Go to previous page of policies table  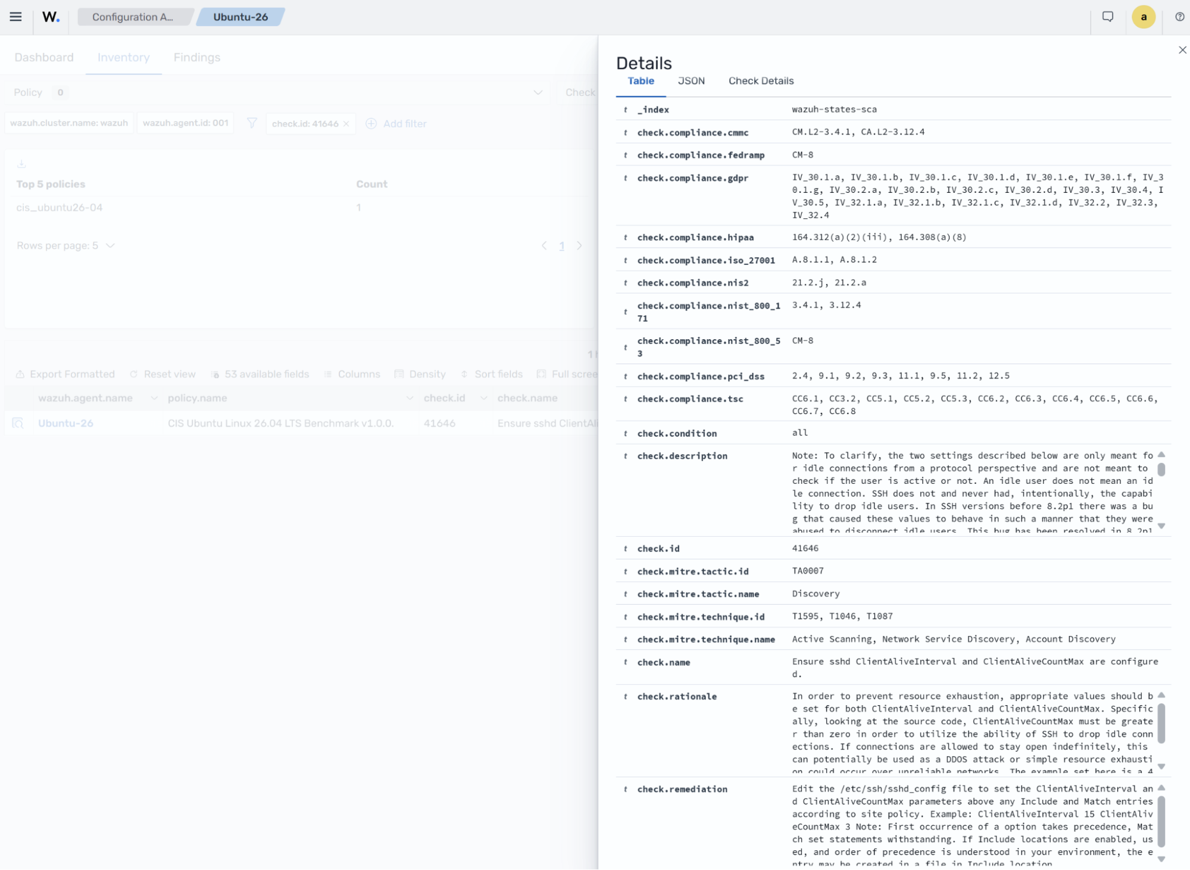tap(544, 246)
